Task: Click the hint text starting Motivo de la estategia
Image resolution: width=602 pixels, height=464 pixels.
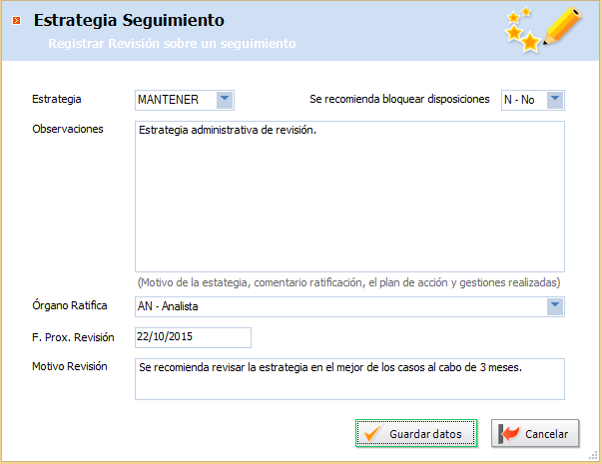Action: tap(349, 282)
